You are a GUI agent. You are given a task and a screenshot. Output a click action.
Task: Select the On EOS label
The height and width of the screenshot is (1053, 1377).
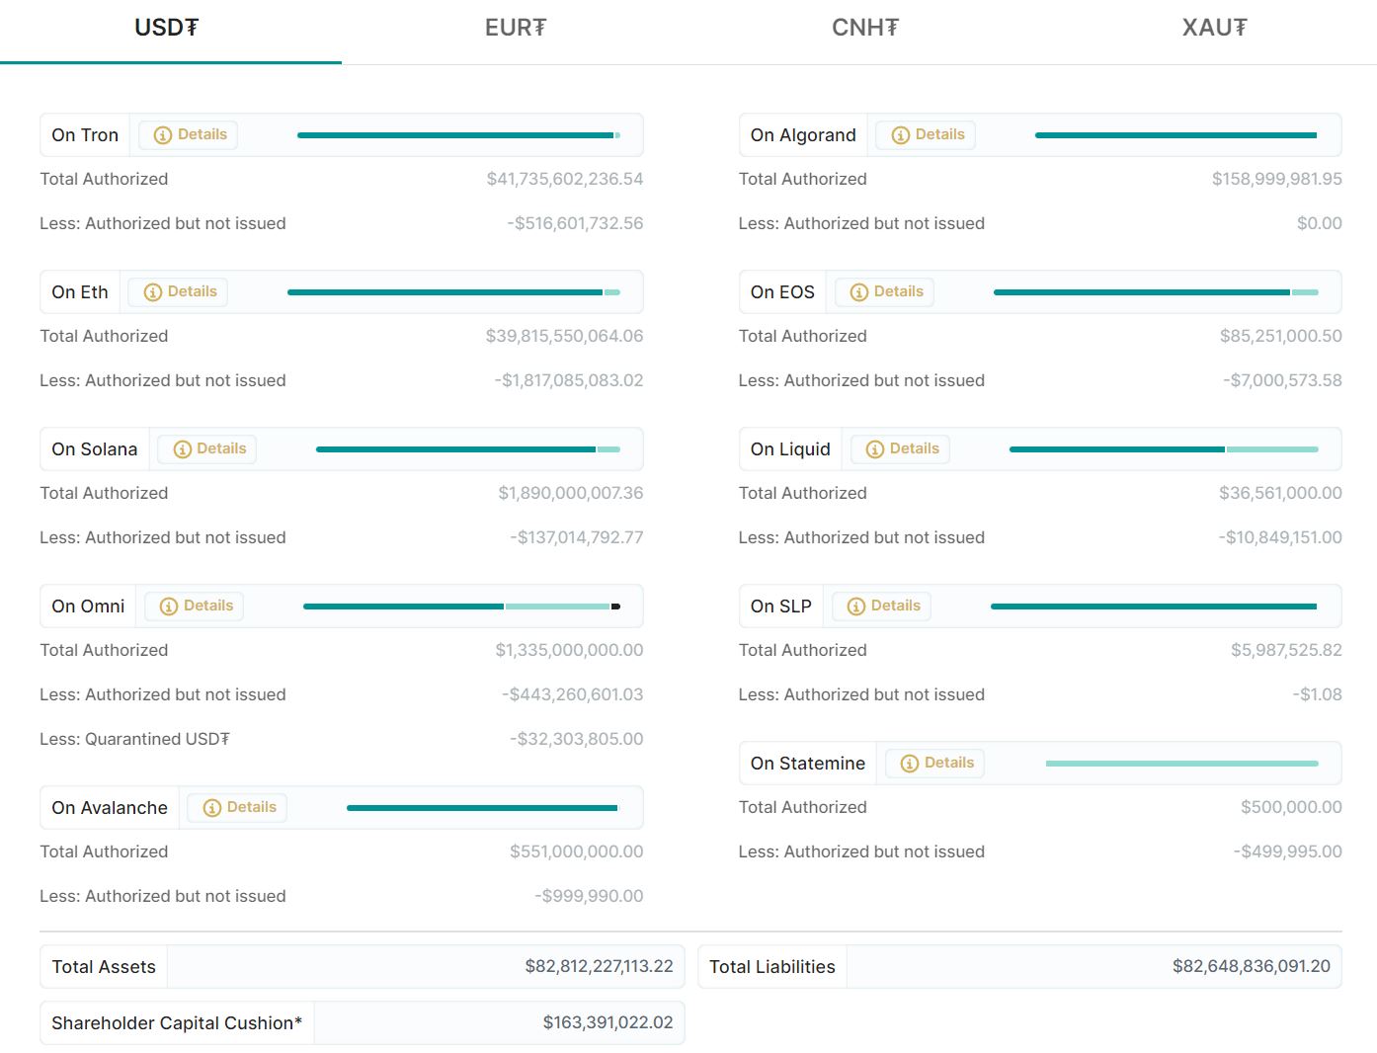coord(782,292)
